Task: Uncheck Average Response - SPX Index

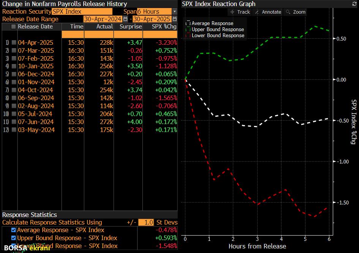Action: click(14, 230)
